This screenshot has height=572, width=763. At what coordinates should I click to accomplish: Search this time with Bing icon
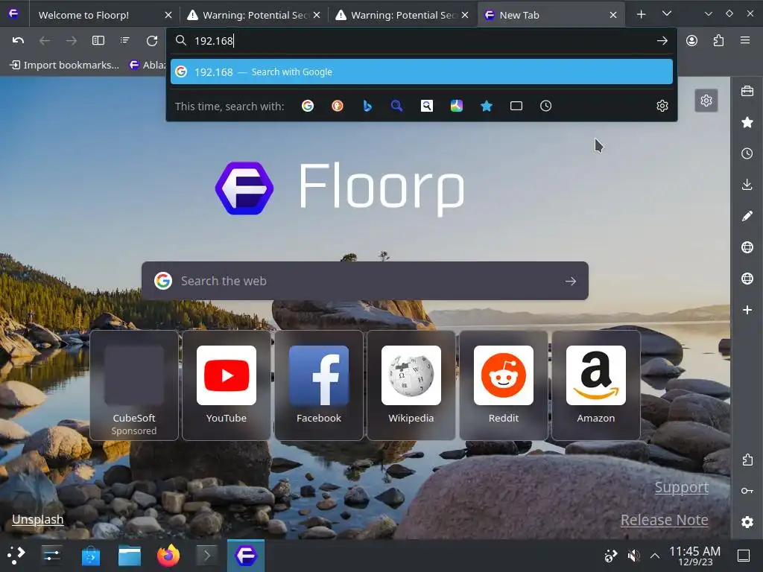pos(367,106)
